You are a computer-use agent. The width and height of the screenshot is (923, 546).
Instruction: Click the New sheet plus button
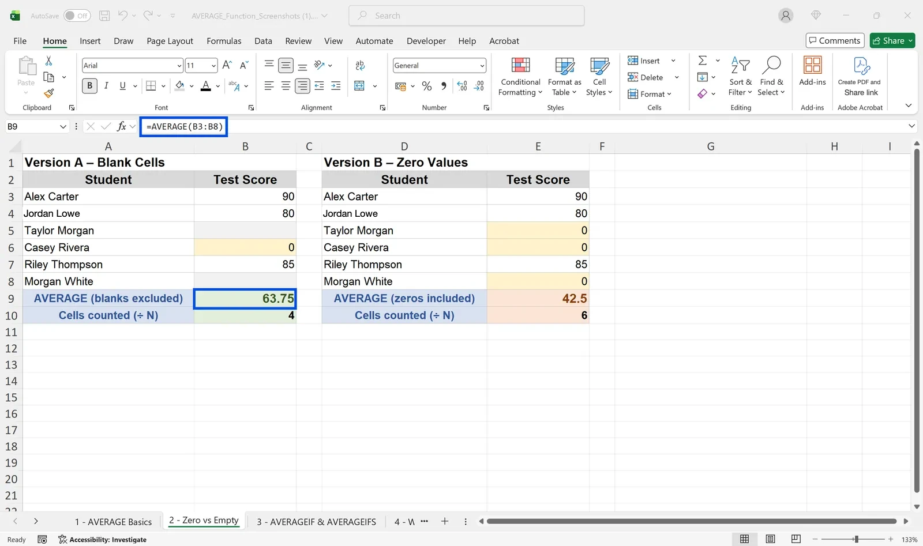445,521
